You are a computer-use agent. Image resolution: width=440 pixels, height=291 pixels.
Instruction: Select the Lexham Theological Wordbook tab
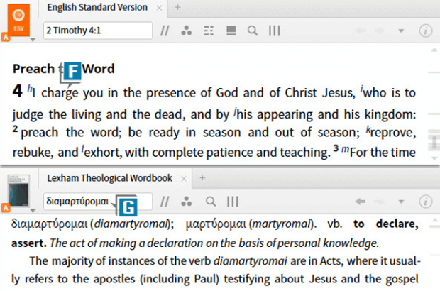109,178
